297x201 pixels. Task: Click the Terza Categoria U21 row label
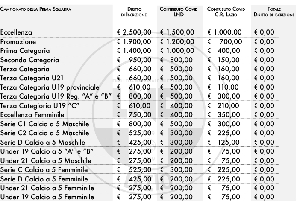coord(32,78)
